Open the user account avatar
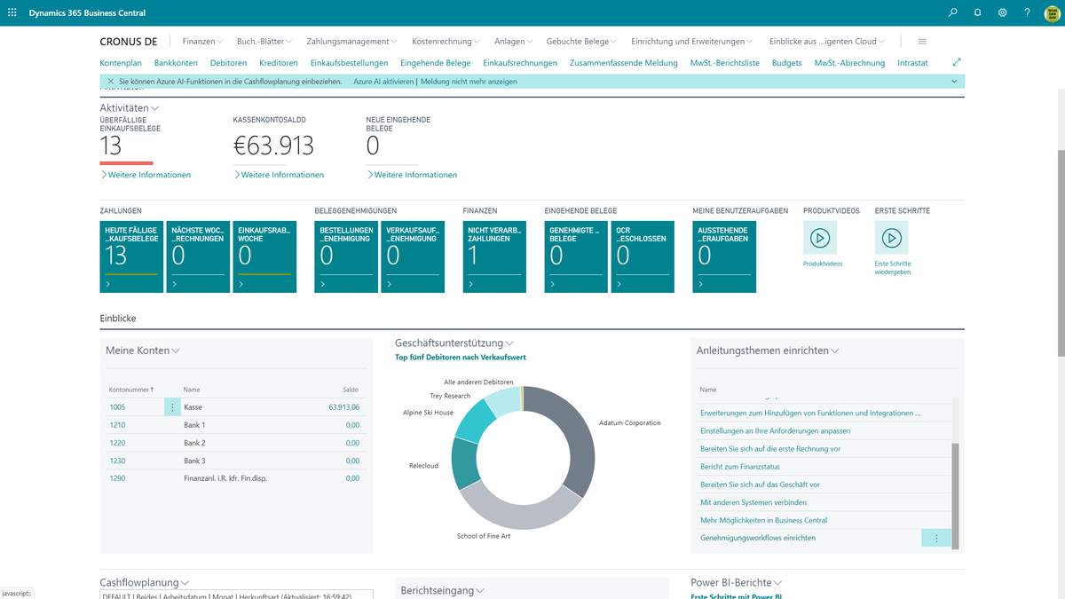1065x599 pixels. [1052, 13]
